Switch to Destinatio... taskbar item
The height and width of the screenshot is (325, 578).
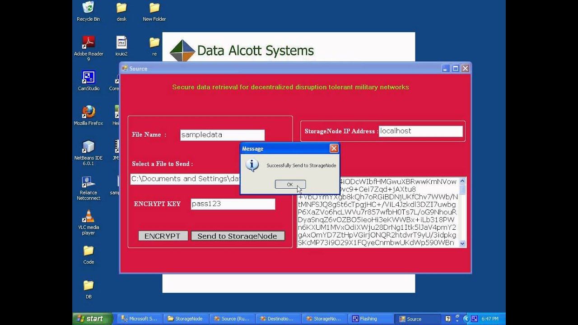click(278, 319)
